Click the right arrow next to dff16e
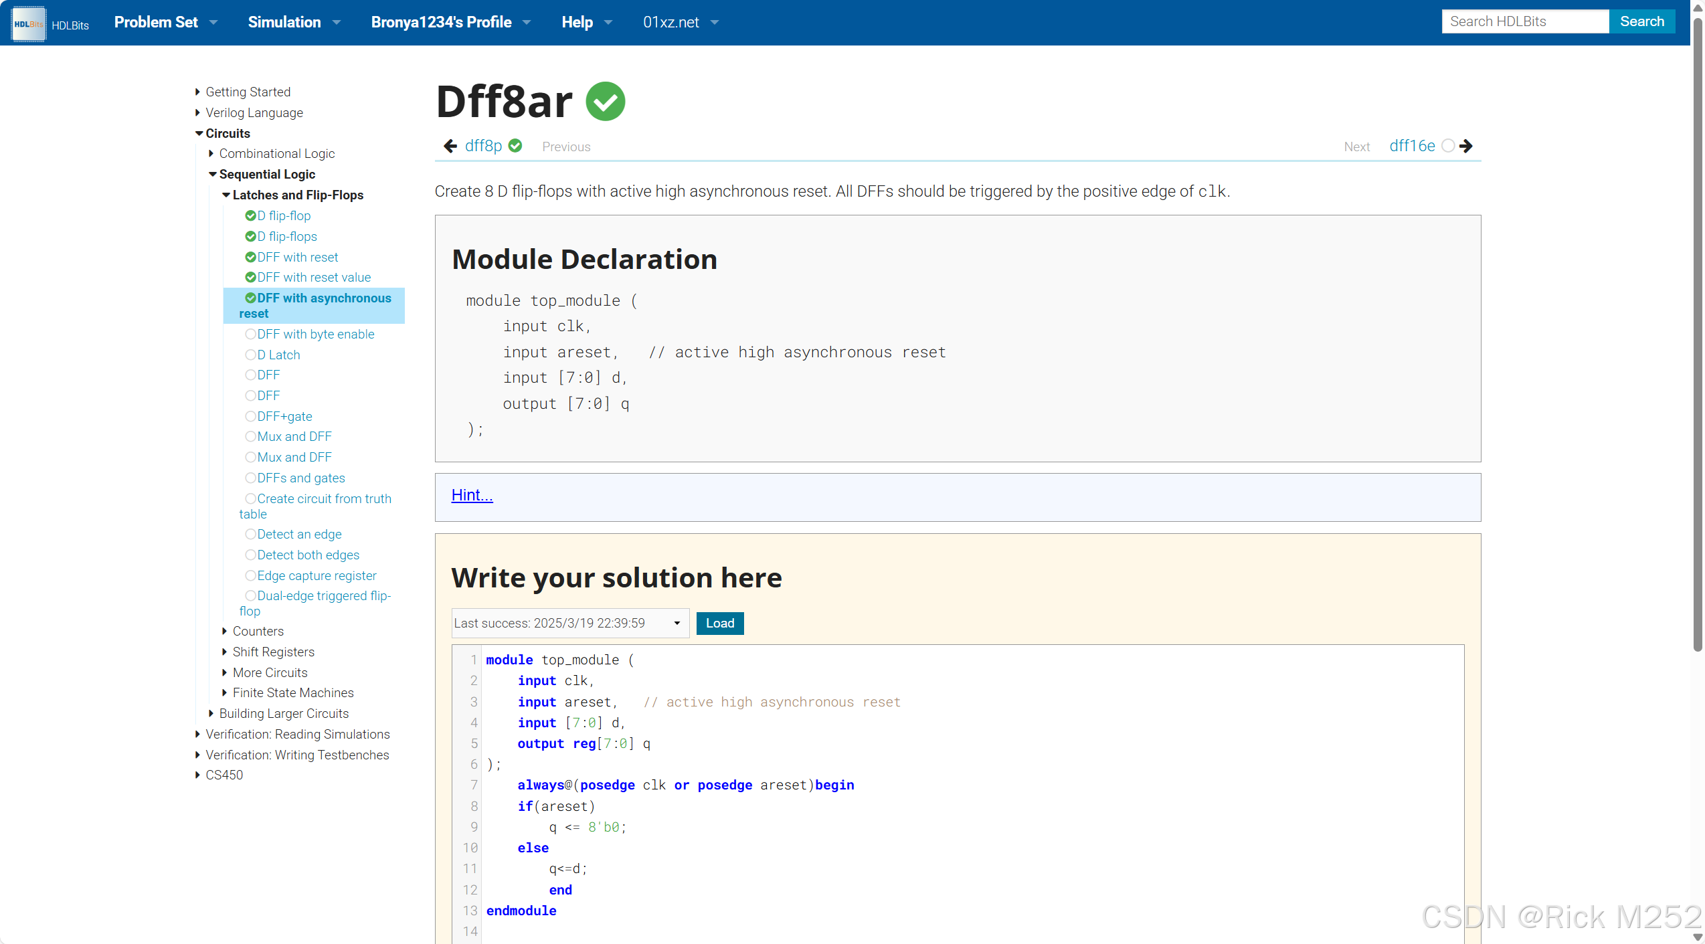 1466,146
